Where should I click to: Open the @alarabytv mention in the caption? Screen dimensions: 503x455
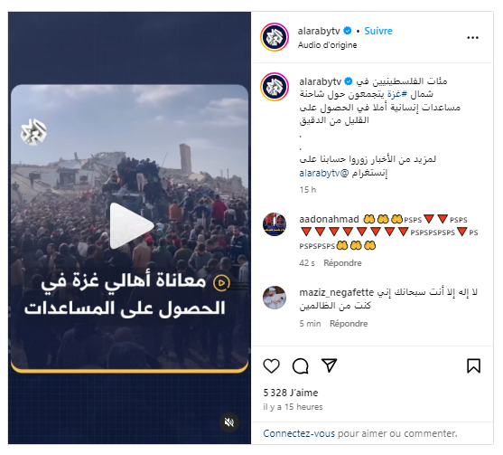[x=324, y=173]
